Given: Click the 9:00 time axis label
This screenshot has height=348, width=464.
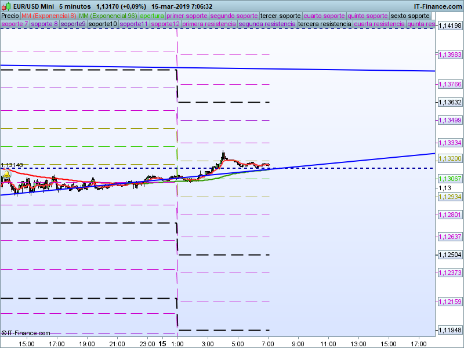Looking at the screenshot, I should [298, 343].
